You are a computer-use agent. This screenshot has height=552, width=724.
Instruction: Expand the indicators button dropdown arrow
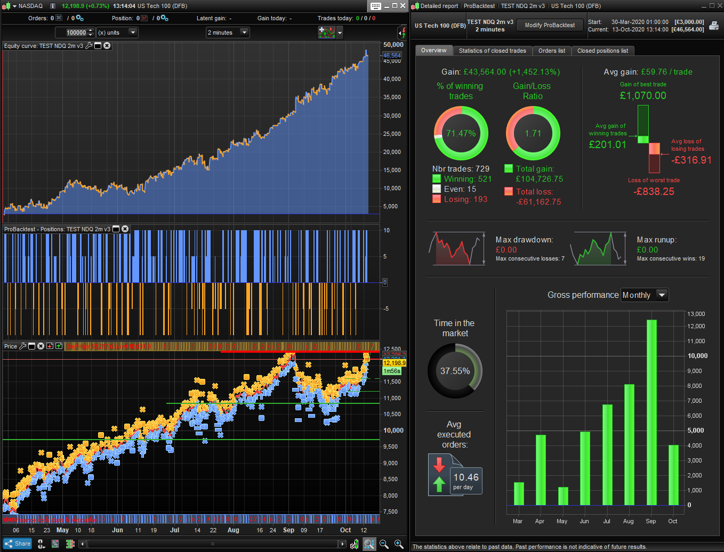[x=340, y=33]
